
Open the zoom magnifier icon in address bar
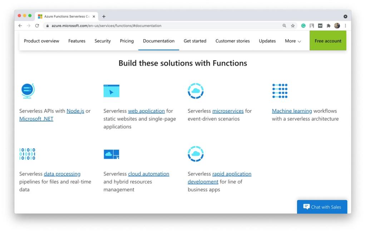pyautogui.click(x=284, y=26)
